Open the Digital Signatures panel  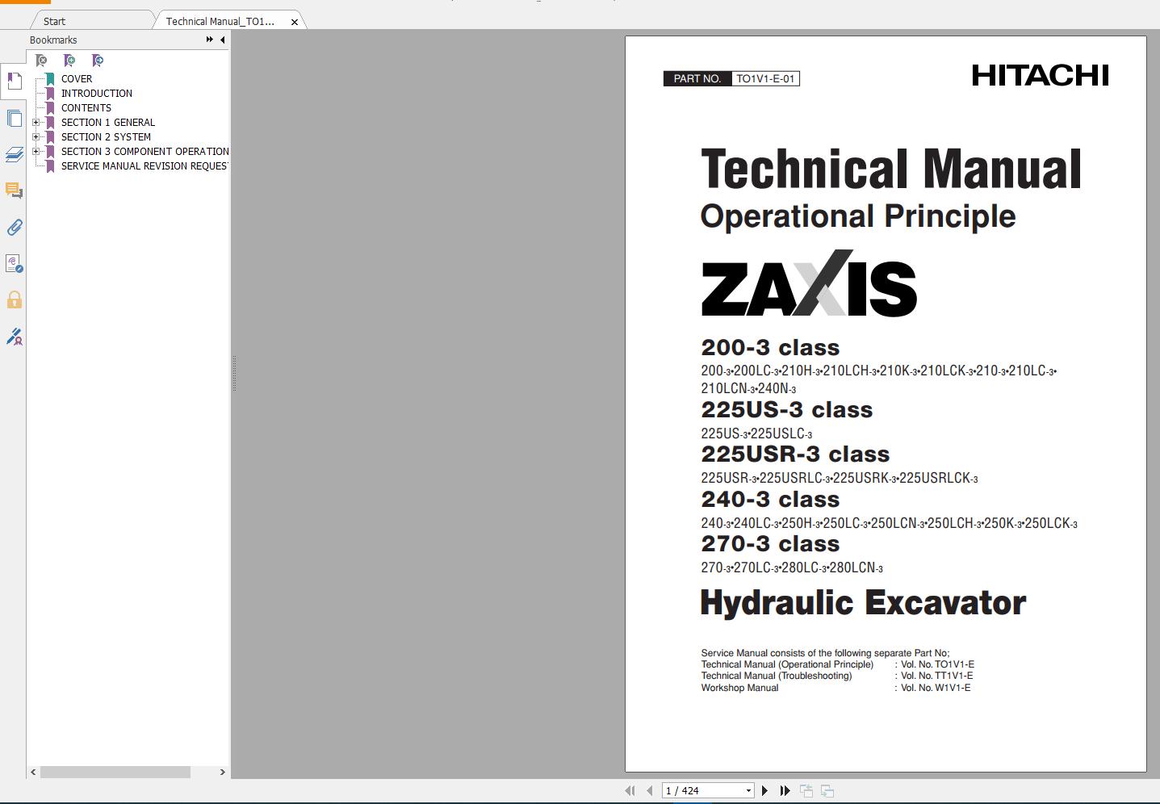pos(14,337)
